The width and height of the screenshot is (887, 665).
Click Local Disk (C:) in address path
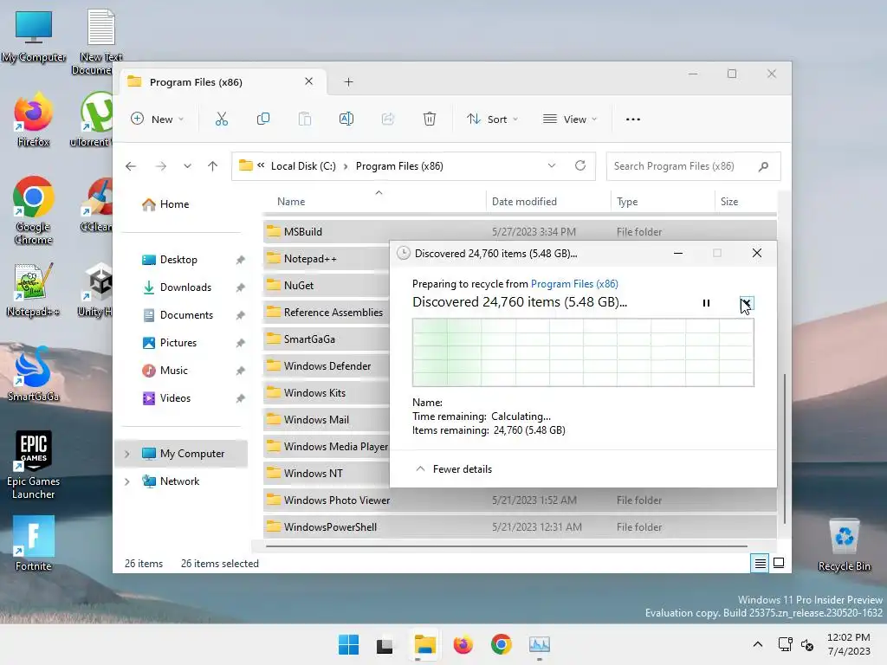click(x=303, y=165)
